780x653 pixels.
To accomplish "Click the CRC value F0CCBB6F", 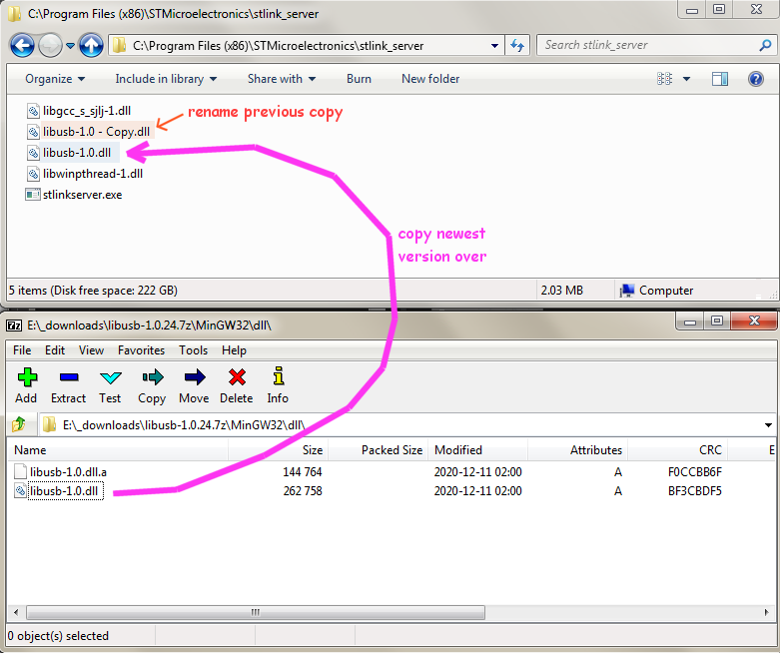I will [694, 471].
